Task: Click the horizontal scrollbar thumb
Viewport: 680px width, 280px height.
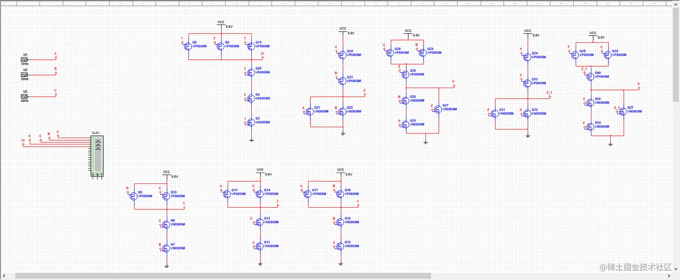Action: (223, 276)
